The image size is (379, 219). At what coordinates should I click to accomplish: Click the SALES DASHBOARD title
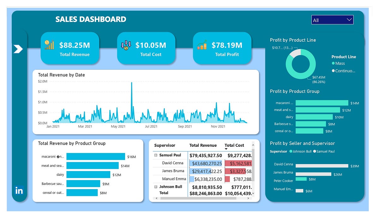(91, 19)
